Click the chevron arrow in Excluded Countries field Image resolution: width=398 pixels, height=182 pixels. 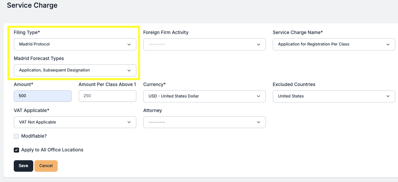388,96
